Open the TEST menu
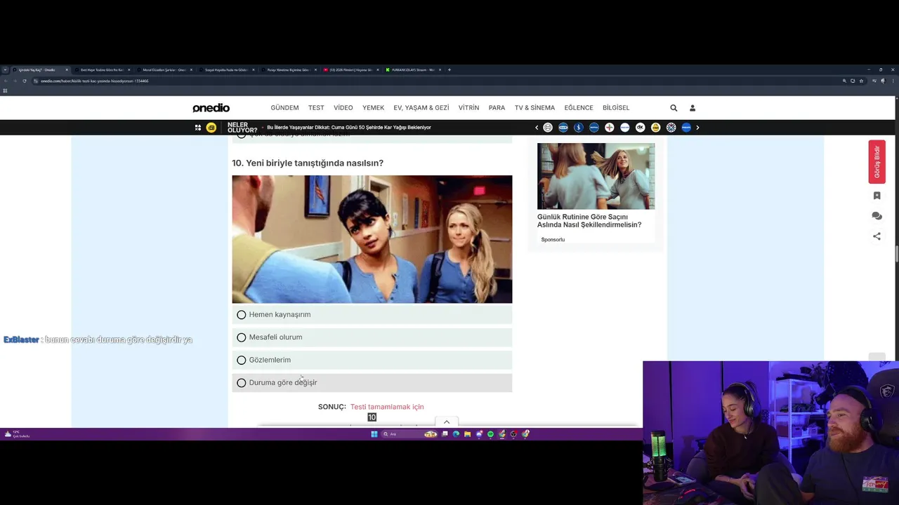Screen dimensions: 899x505 coord(316,108)
